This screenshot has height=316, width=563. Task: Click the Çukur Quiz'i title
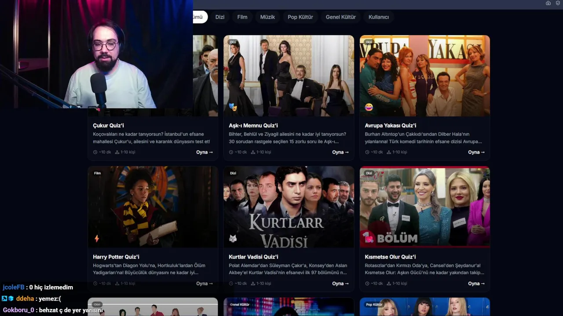[108, 126]
